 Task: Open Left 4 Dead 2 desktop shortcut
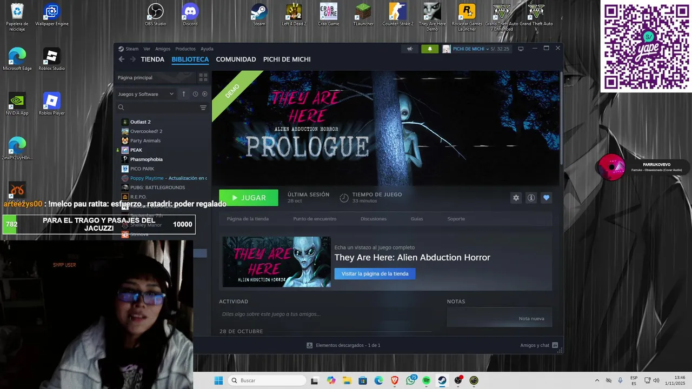[294, 15]
